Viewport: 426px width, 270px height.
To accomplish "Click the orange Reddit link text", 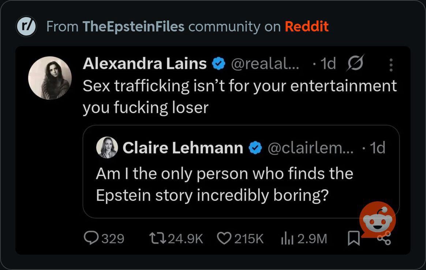I will 306,26.
